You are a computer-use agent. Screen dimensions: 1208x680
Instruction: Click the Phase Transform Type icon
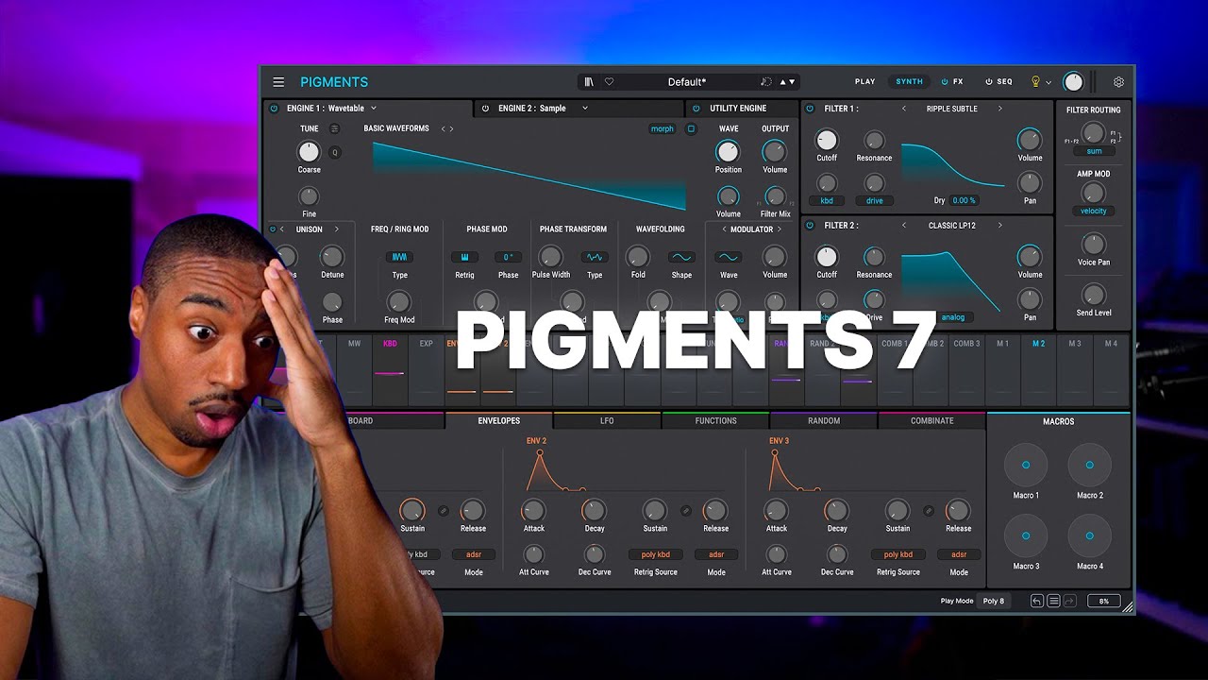point(595,257)
